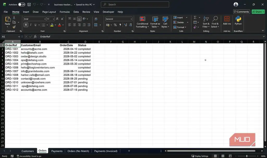Click the Wrap Text icon

click(96, 19)
